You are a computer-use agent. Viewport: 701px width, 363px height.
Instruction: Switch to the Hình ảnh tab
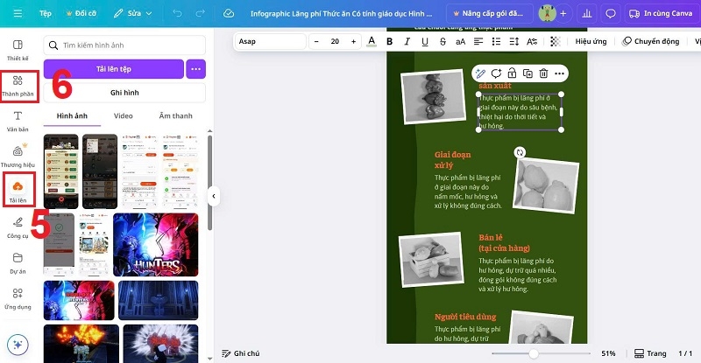(x=72, y=115)
